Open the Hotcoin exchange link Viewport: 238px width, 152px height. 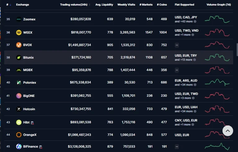click(x=29, y=109)
